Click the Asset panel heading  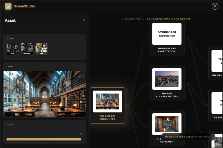point(10,21)
